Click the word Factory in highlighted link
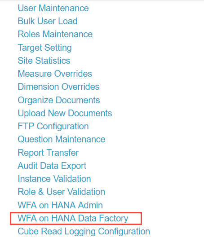 coord(114,219)
